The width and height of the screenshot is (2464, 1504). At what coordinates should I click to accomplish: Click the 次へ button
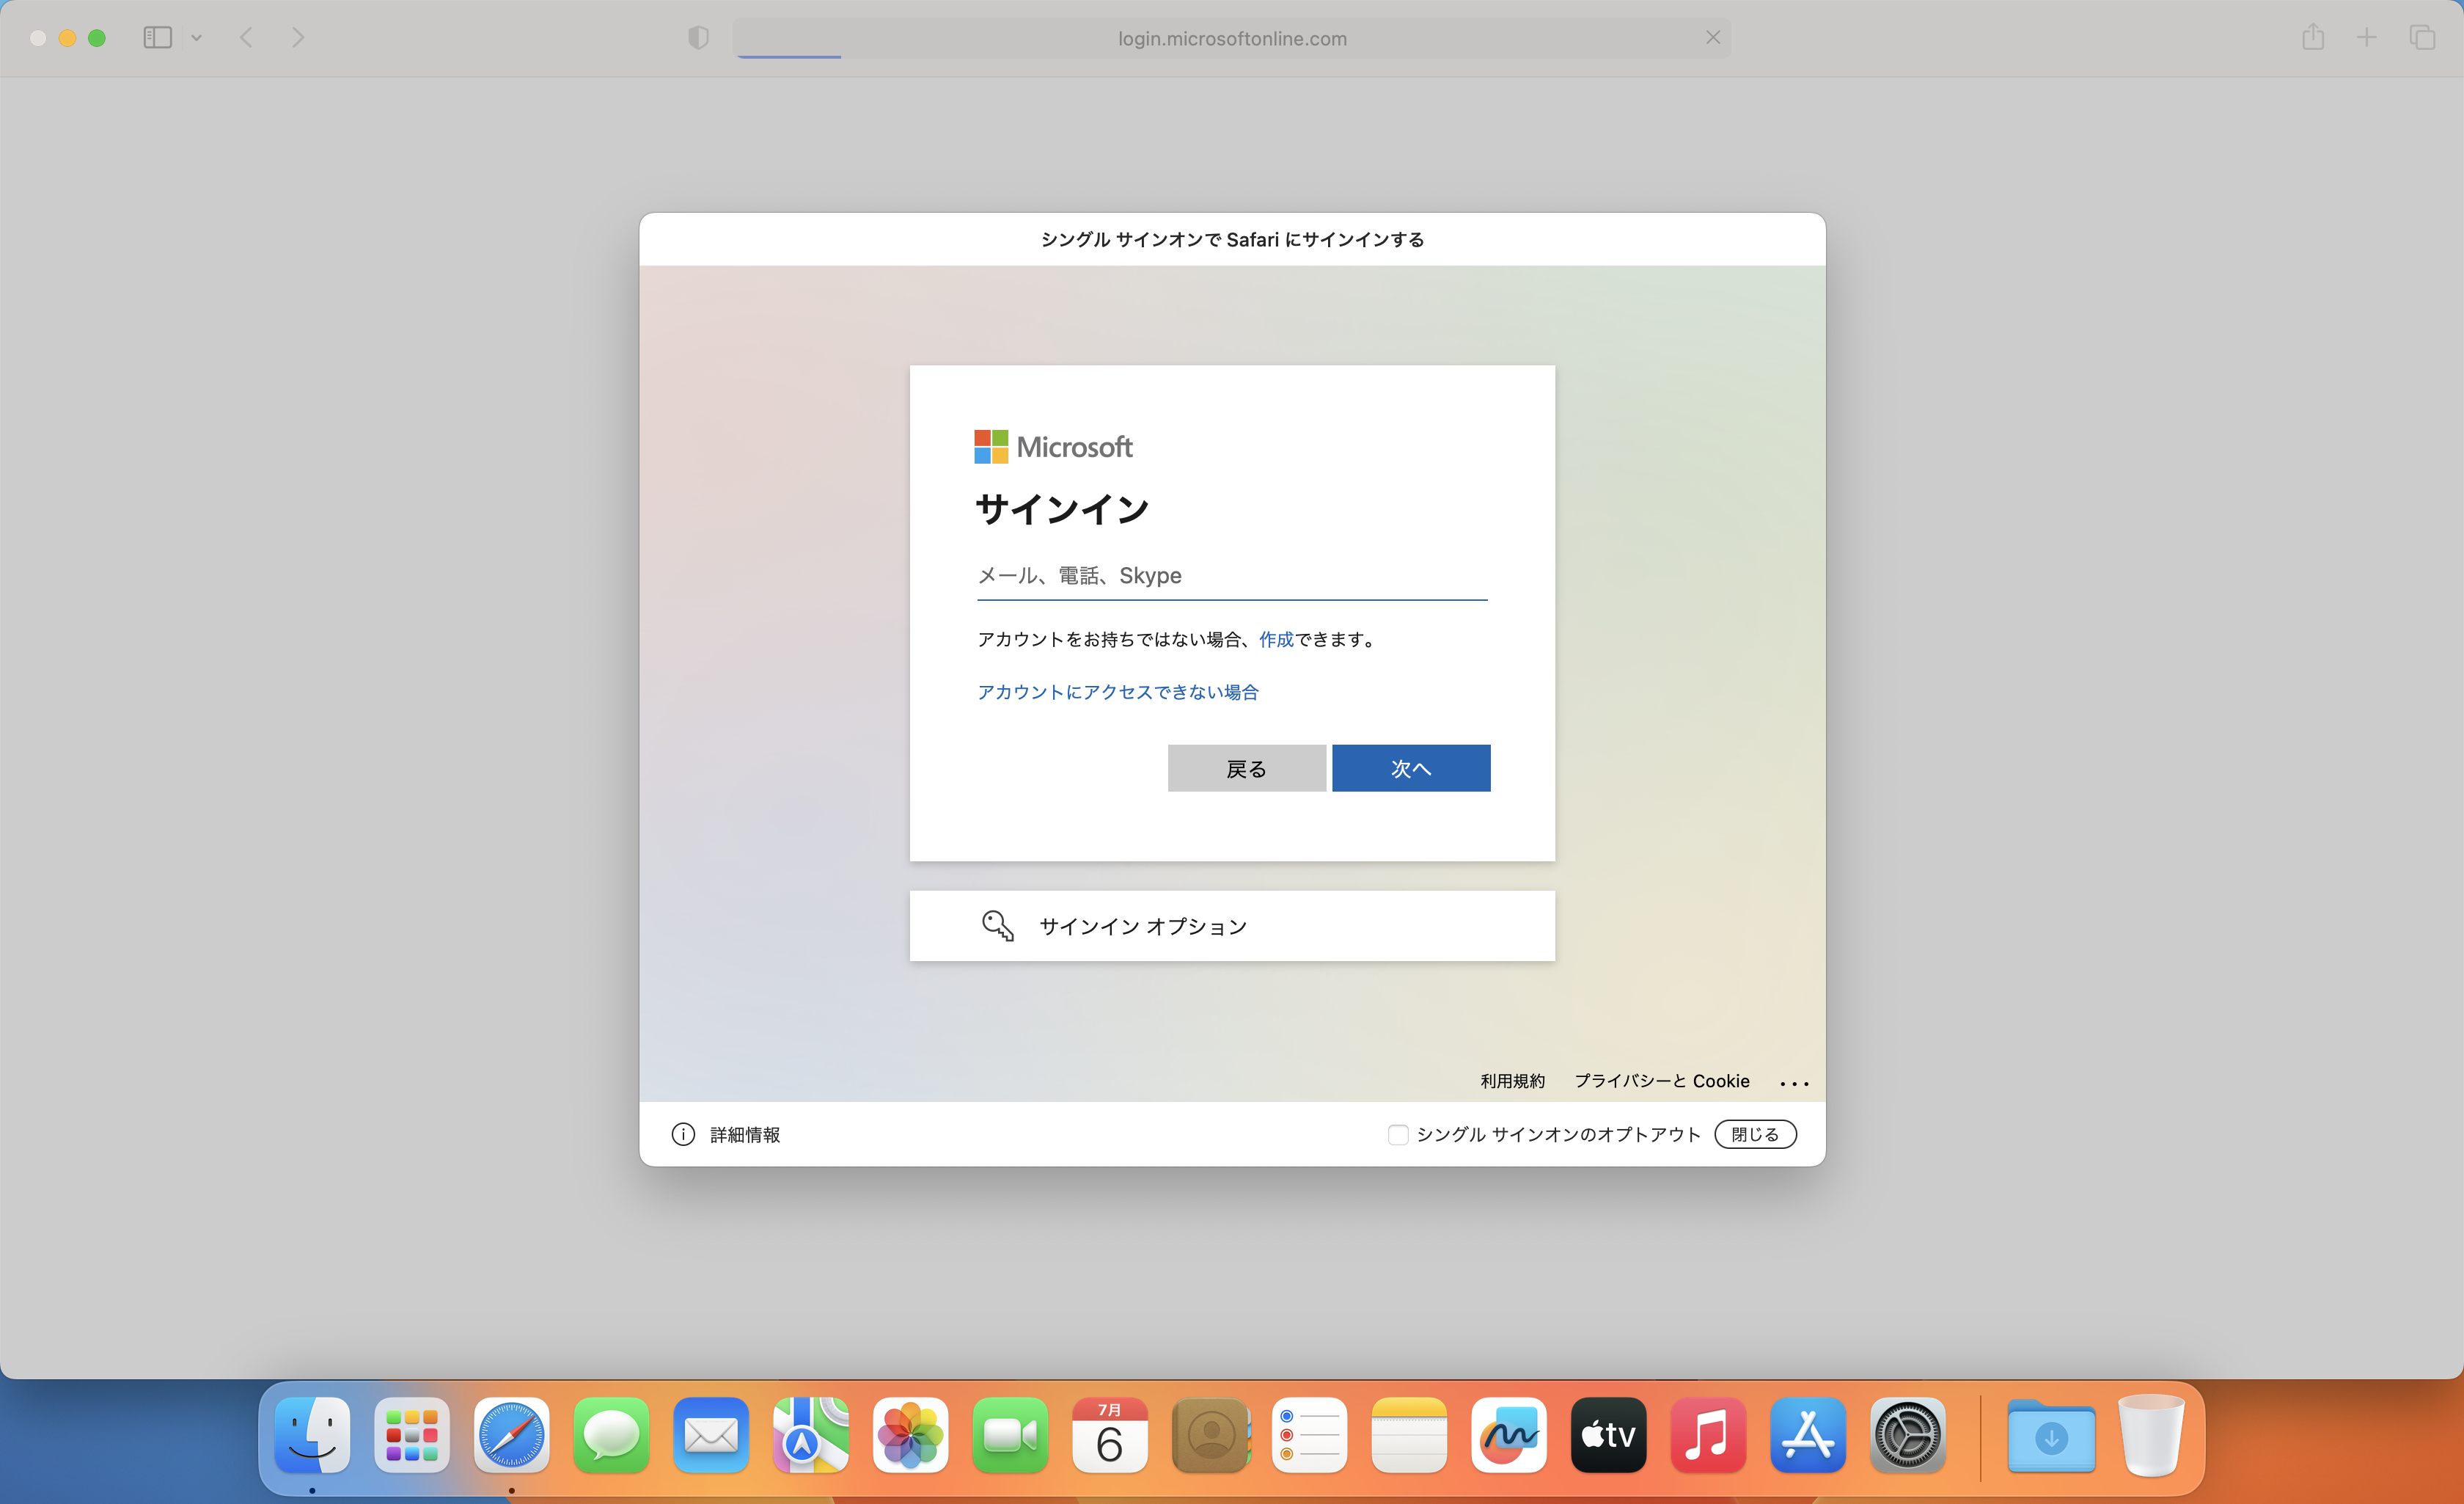tap(1411, 769)
